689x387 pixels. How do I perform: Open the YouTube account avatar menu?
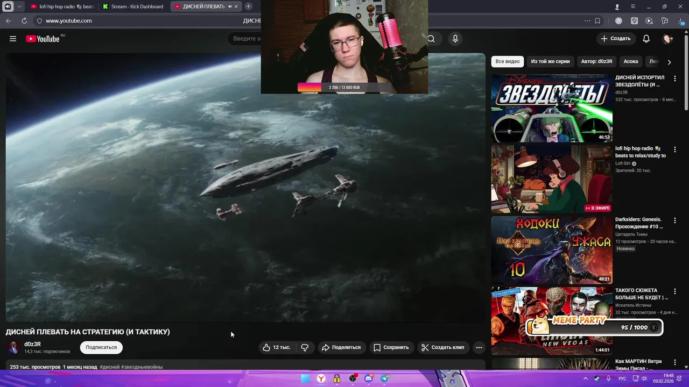tap(667, 39)
